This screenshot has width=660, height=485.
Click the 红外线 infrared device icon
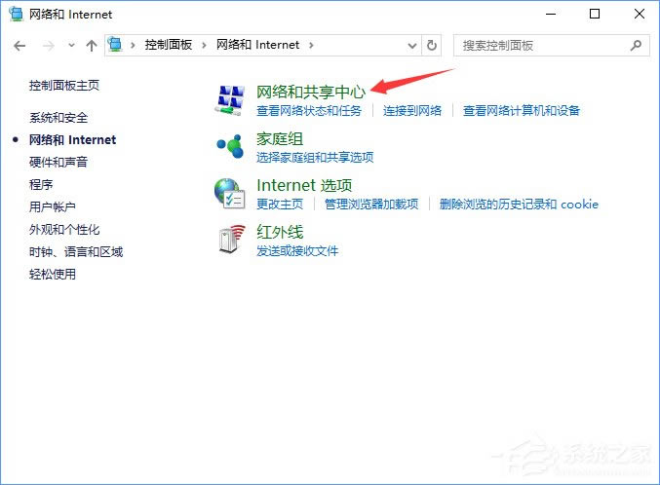231,240
